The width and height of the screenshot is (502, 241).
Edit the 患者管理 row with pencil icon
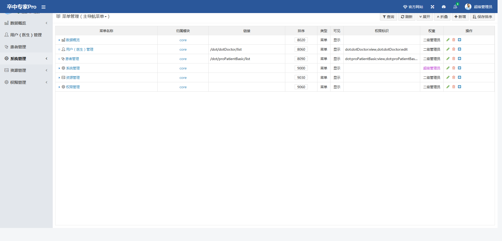click(x=448, y=58)
